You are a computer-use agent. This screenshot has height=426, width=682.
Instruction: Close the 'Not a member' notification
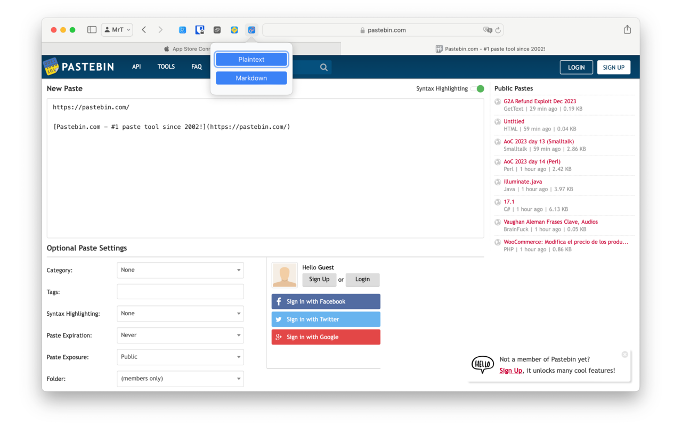(625, 354)
